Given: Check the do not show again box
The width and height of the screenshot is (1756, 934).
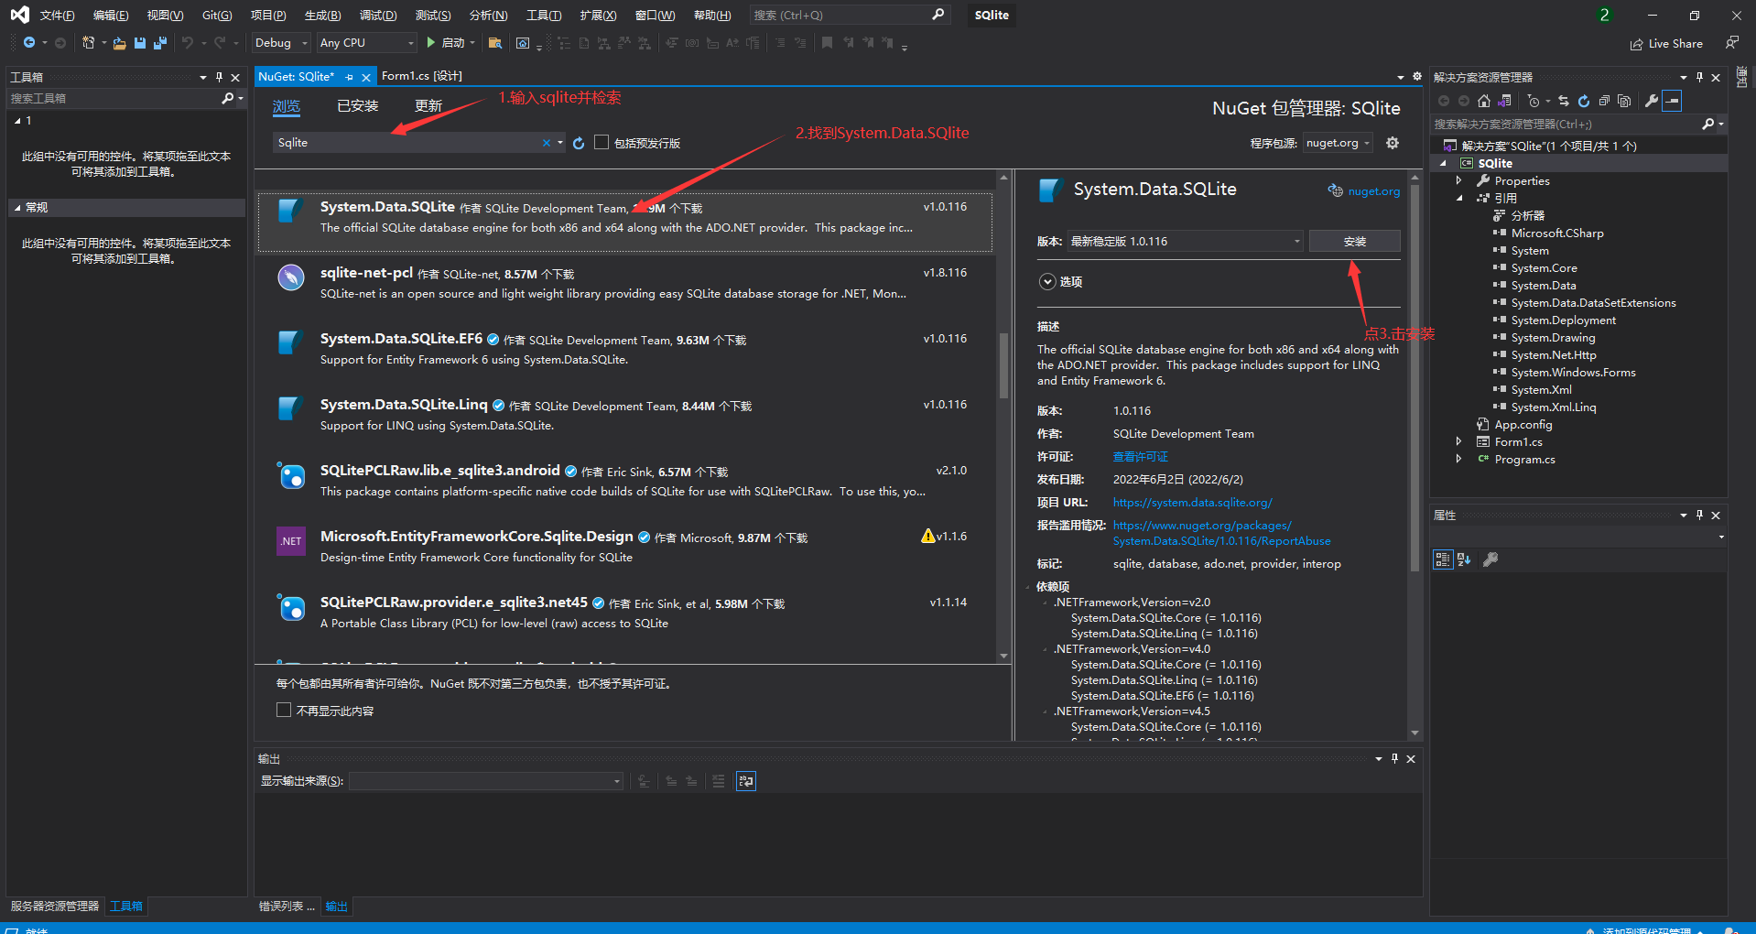Looking at the screenshot, I should [x=284, y=710].
